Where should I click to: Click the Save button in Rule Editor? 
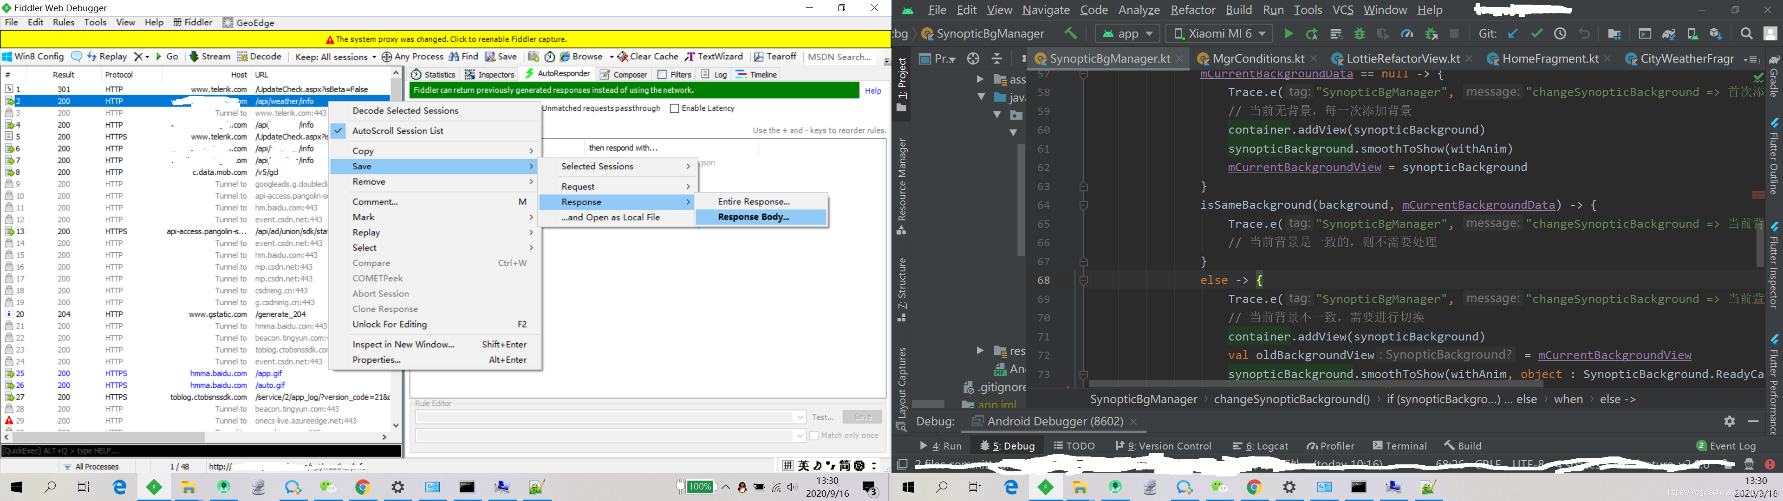(x=862, y=417)
